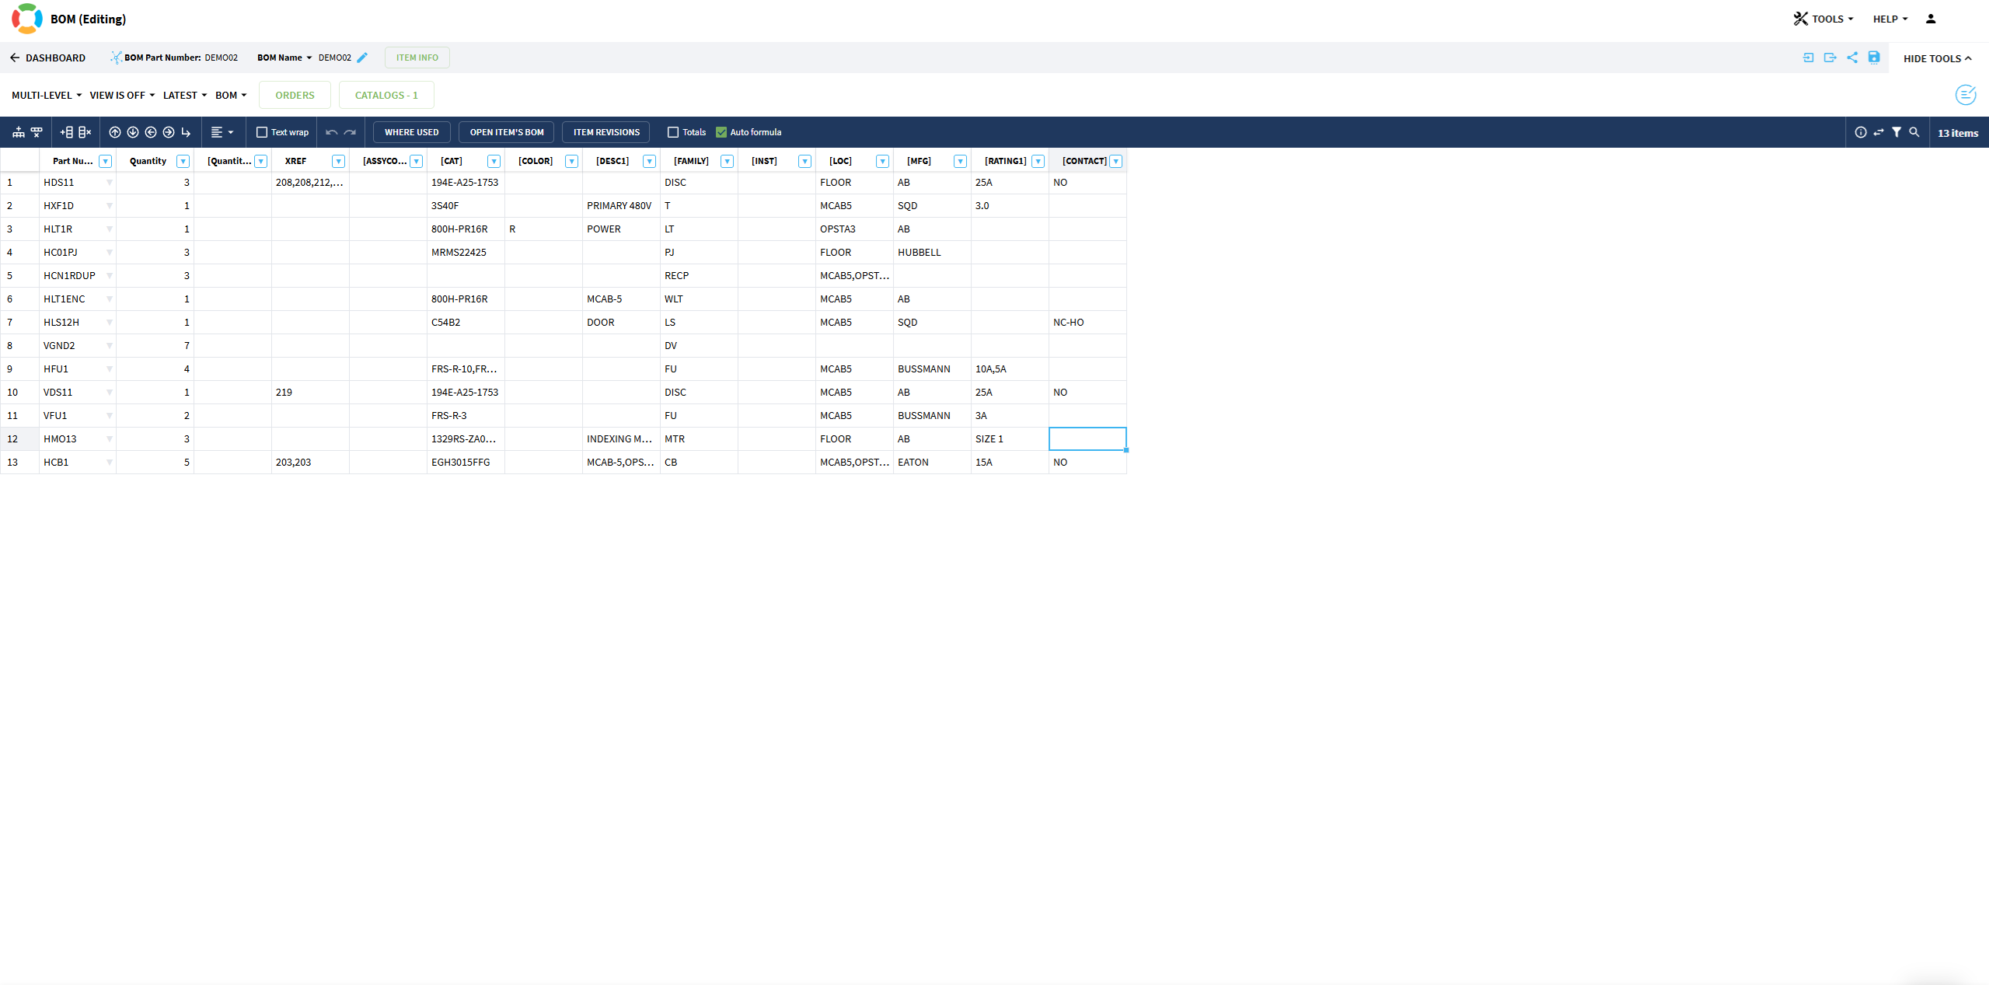Open the text alignment dropdown
The width and height of the screenshot is (1989, 985).
222,132
